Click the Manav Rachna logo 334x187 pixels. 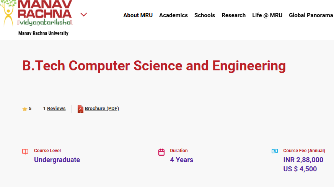pos(36,13)
